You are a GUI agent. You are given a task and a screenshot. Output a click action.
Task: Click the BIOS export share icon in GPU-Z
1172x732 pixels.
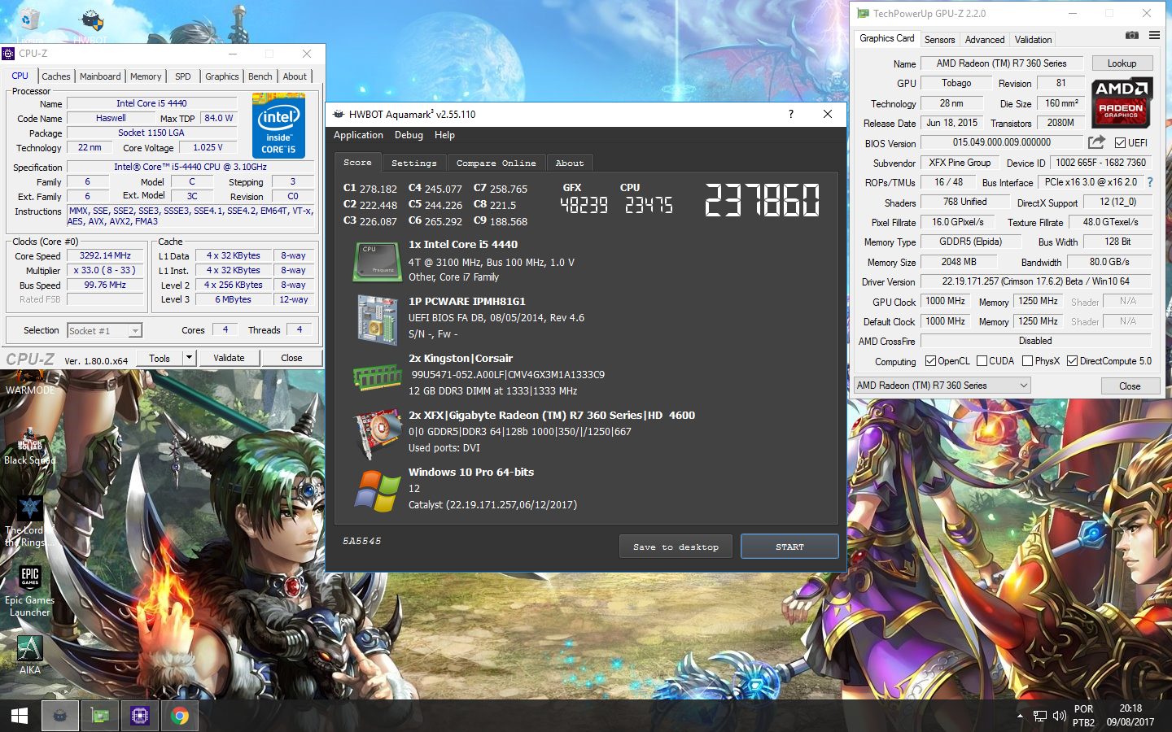tap(1096, 142)
